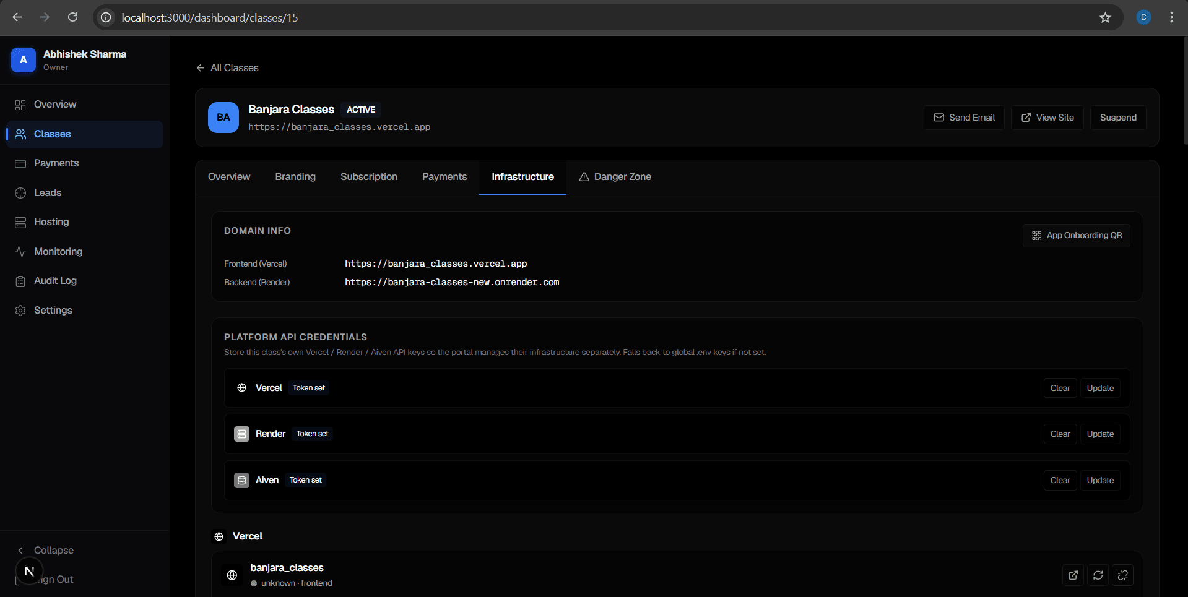
Task: Open the Danger Zone tab
Action: tap(615, 177)
